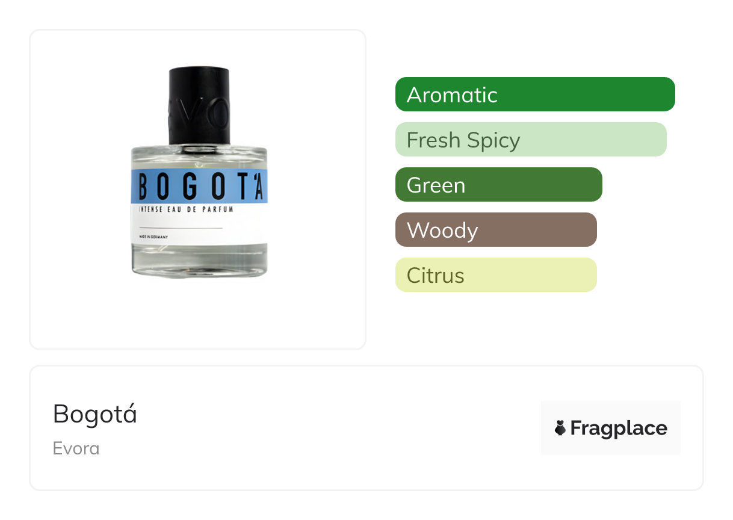This screenshot has width=733, height=520.
Task: Click the bottle's silver neck below cap
Action: pyautogui.click(x=199, y=147)
